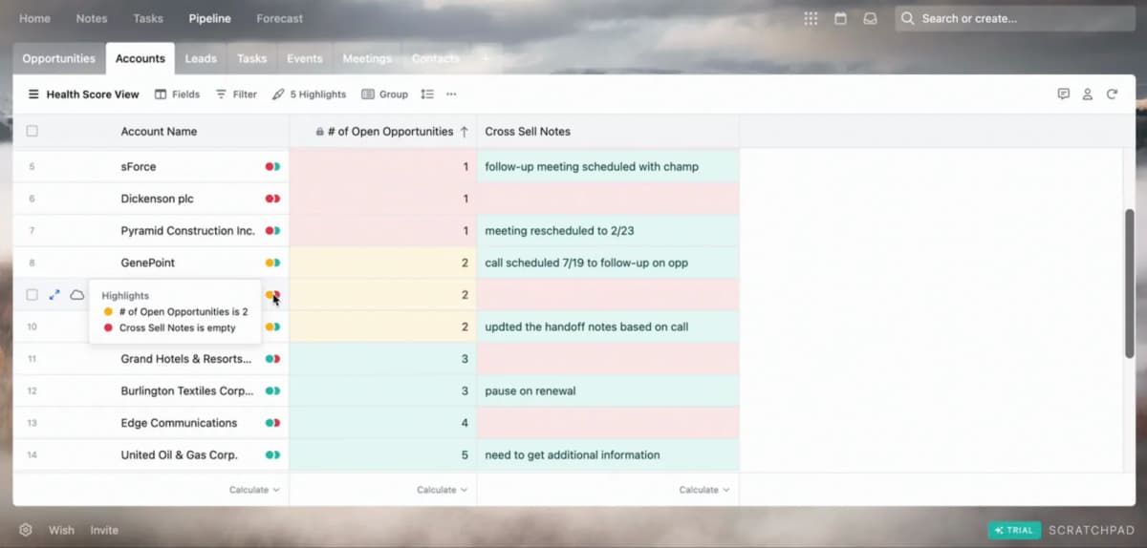This screenshot has height=548, width=1147.
Task: Open the Forecast menu
Action: [280, 18]
